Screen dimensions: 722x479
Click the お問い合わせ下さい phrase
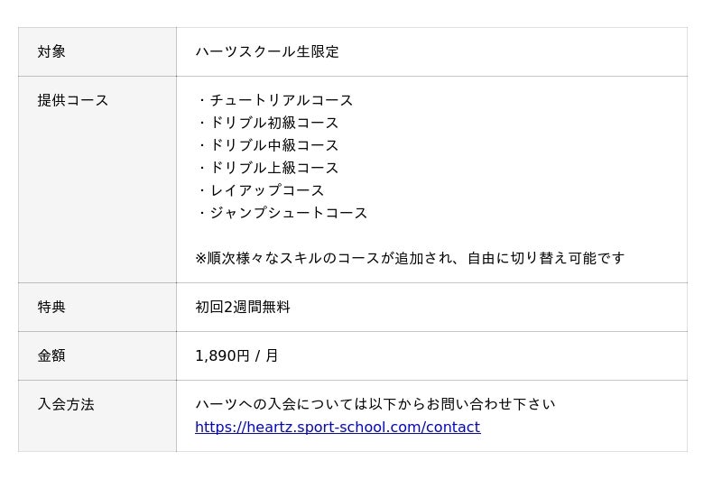(x=491, y=404)
